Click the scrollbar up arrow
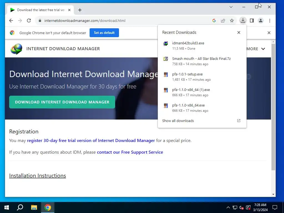The height and width of the screenshot is (213, 284). pyautogui.click(x=273, y=42)
